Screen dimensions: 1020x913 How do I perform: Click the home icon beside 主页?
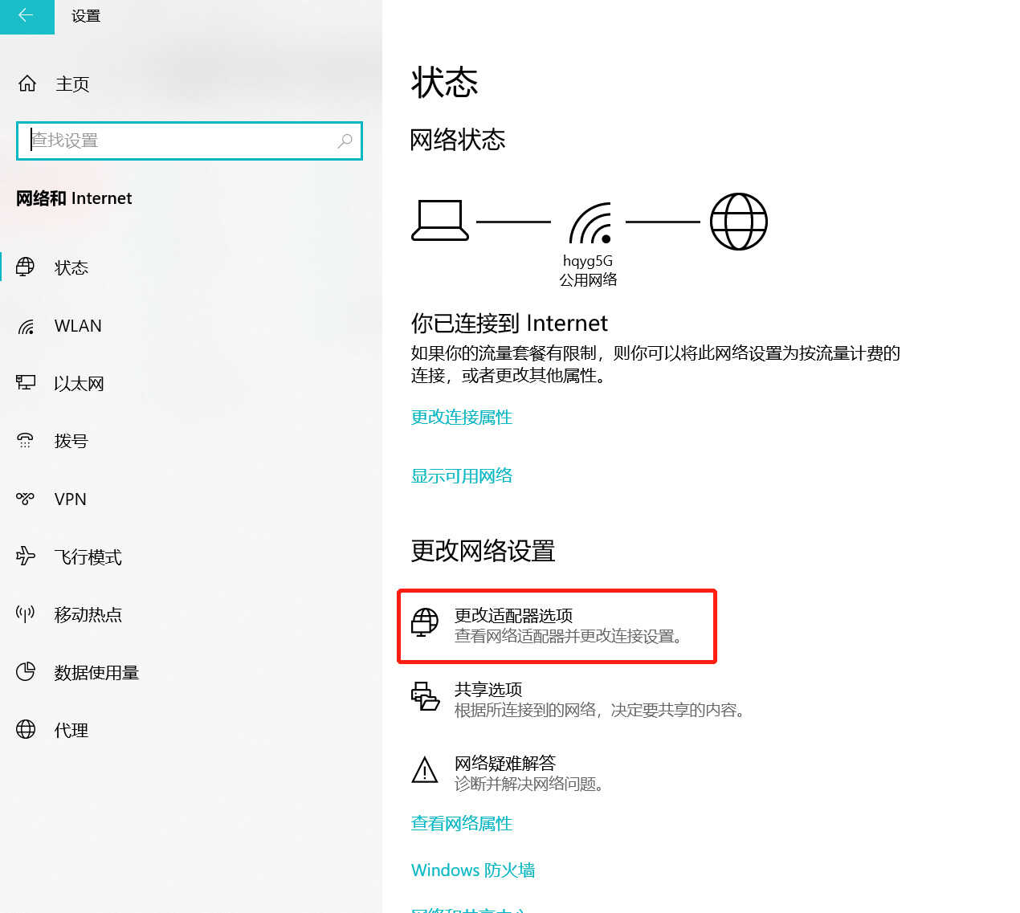coord(27,84)
